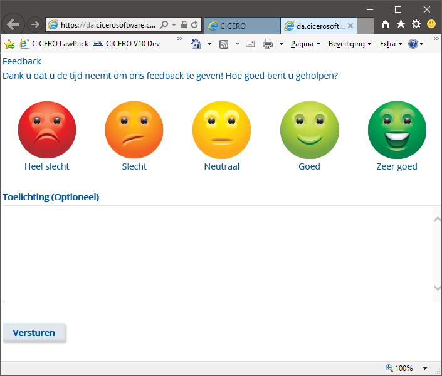Click the Home house icon in title bar
Screen dimensions: 442x376
coord(386,24)
